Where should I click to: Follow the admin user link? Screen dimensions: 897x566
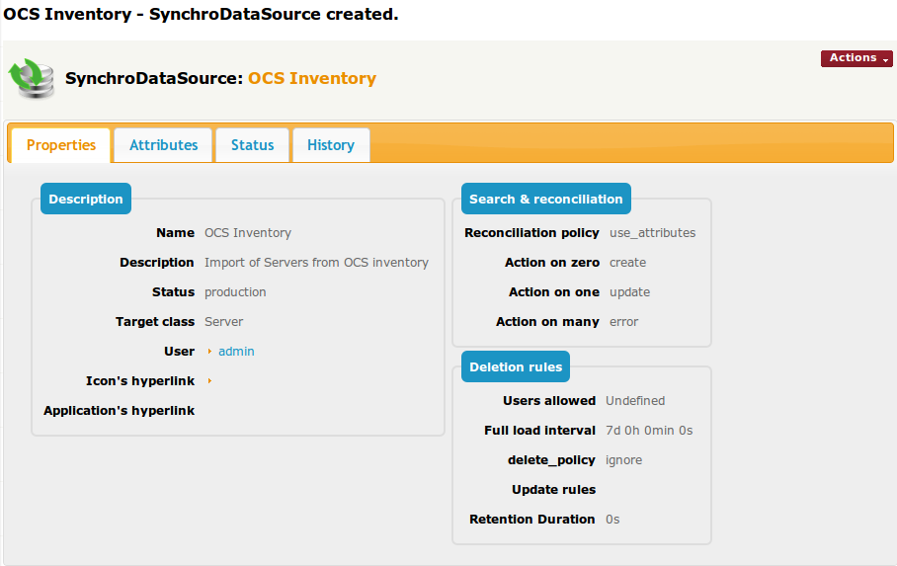(236, 352)
